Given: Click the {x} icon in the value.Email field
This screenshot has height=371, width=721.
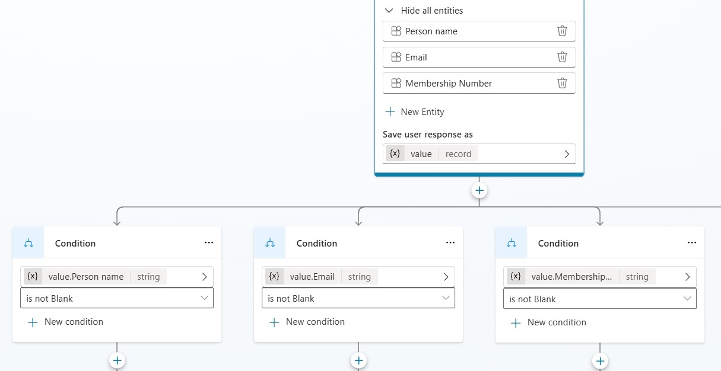Looking at the screenshot, I should click(274, 276).
